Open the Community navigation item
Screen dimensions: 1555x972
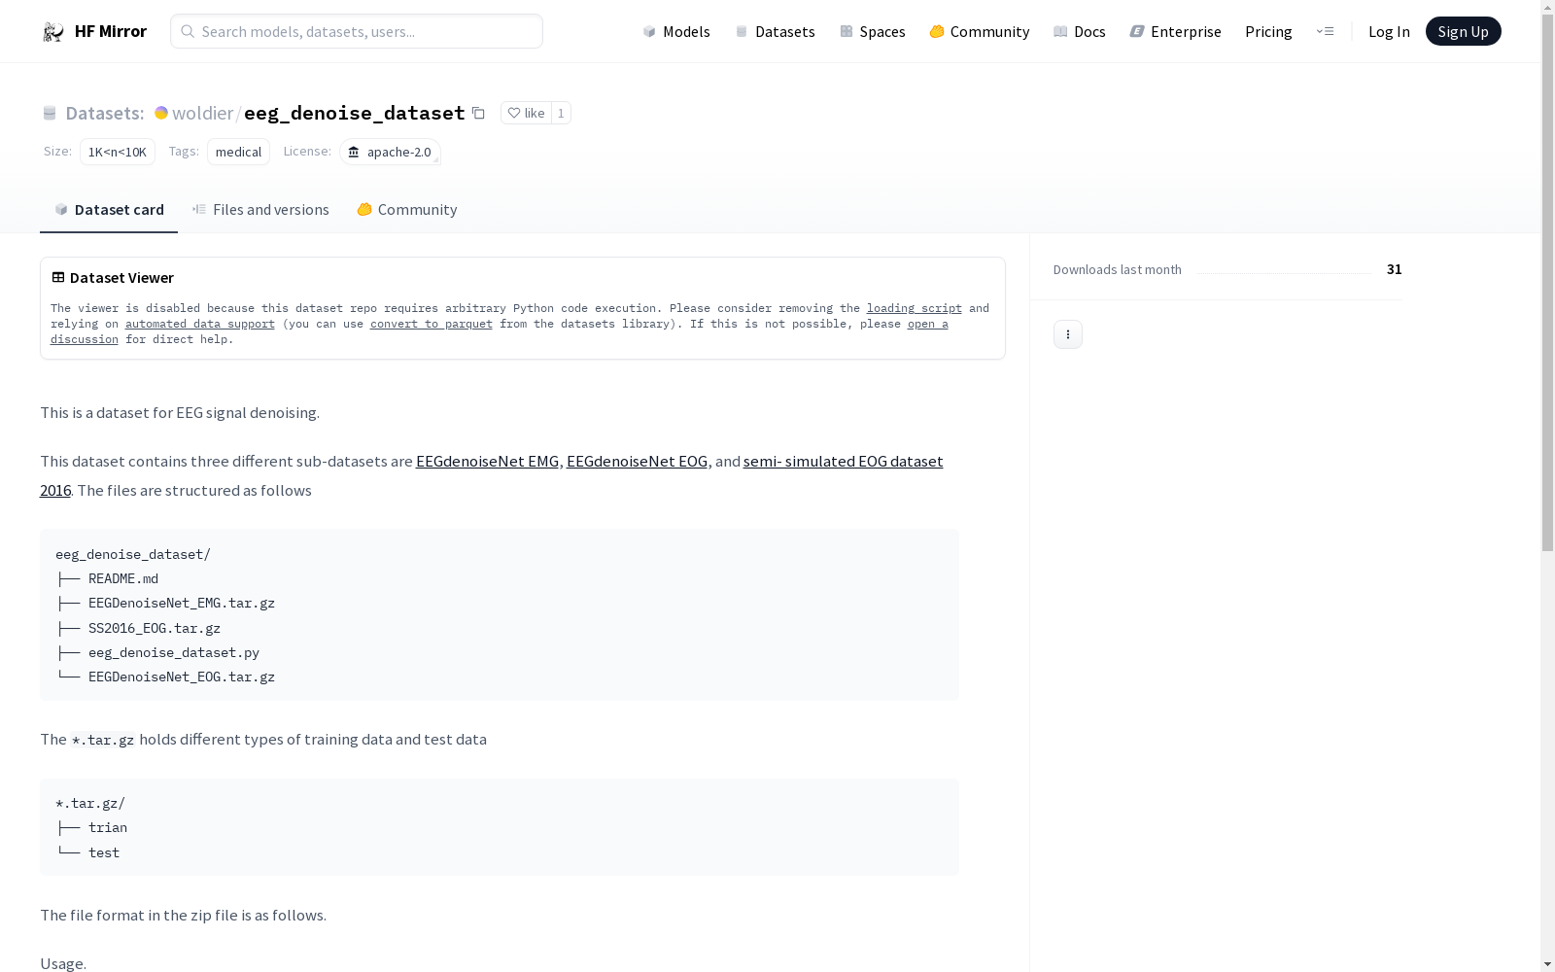point(979,31)
